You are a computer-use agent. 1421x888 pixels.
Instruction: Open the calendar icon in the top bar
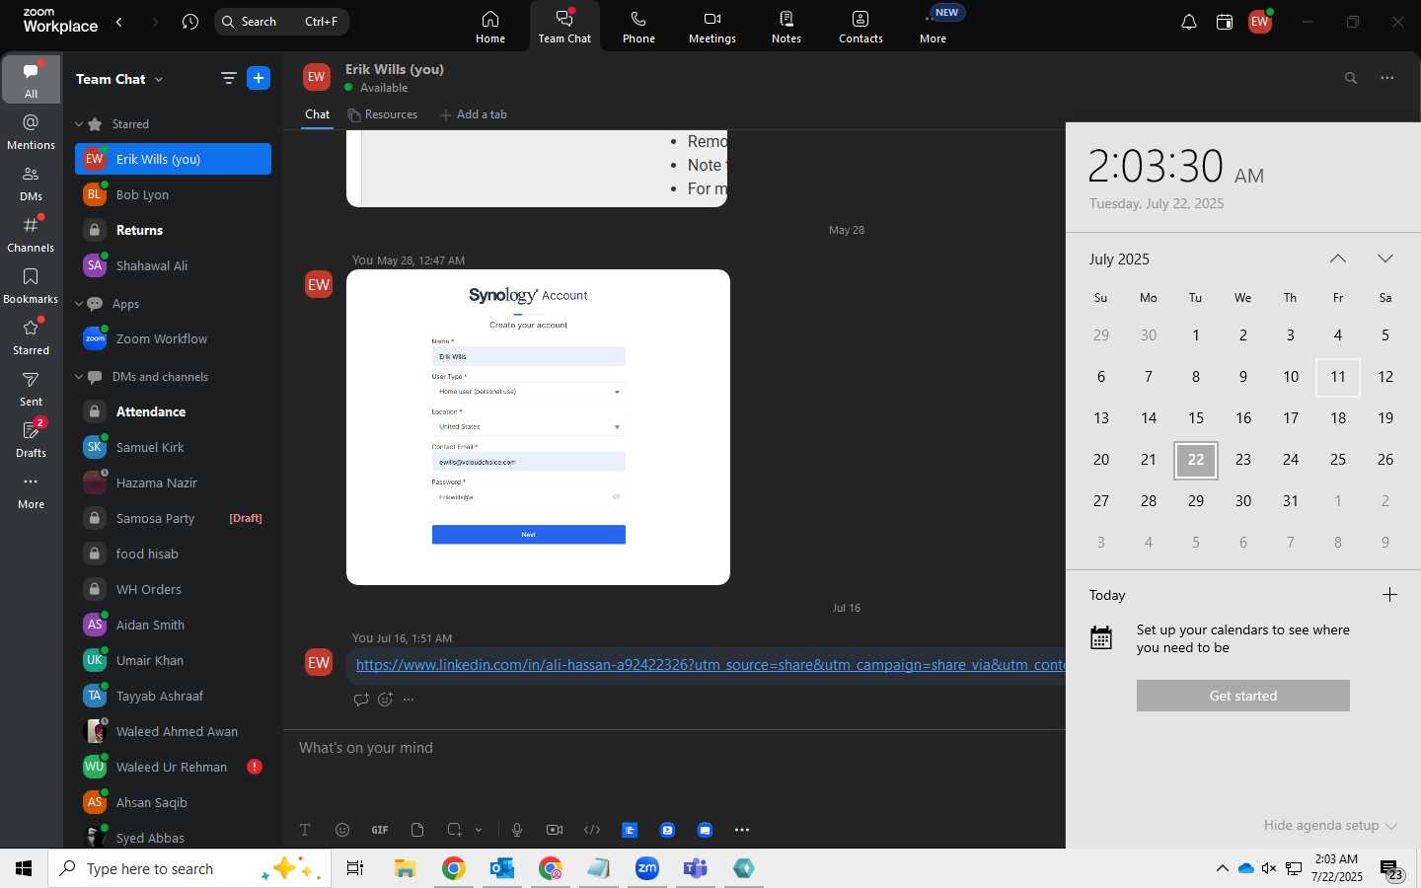[x=1225, y=22]
